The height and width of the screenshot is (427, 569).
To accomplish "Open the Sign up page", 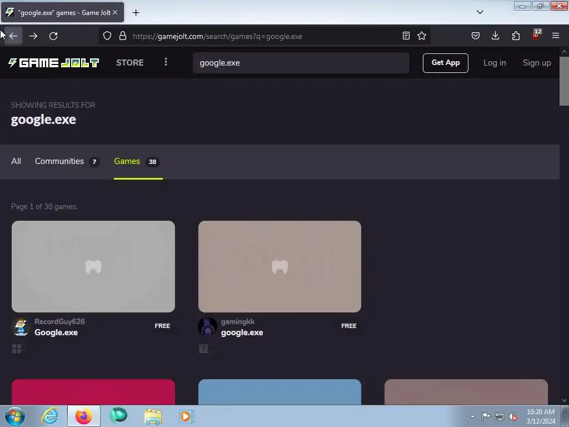I will 537,63.
